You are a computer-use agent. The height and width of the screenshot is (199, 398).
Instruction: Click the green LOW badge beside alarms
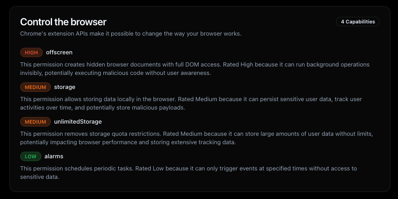coord(31,156)
